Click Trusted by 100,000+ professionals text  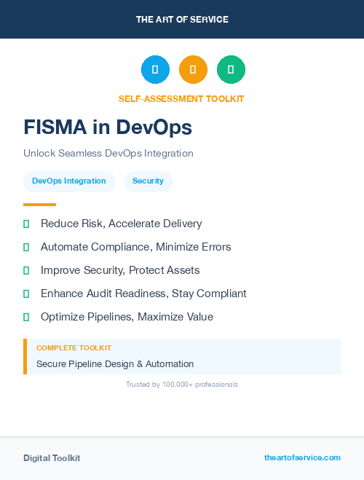182,384
